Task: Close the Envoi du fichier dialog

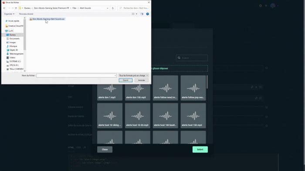Action: pos(149,2)
